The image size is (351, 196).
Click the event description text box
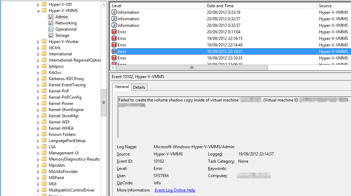point(234,117)
